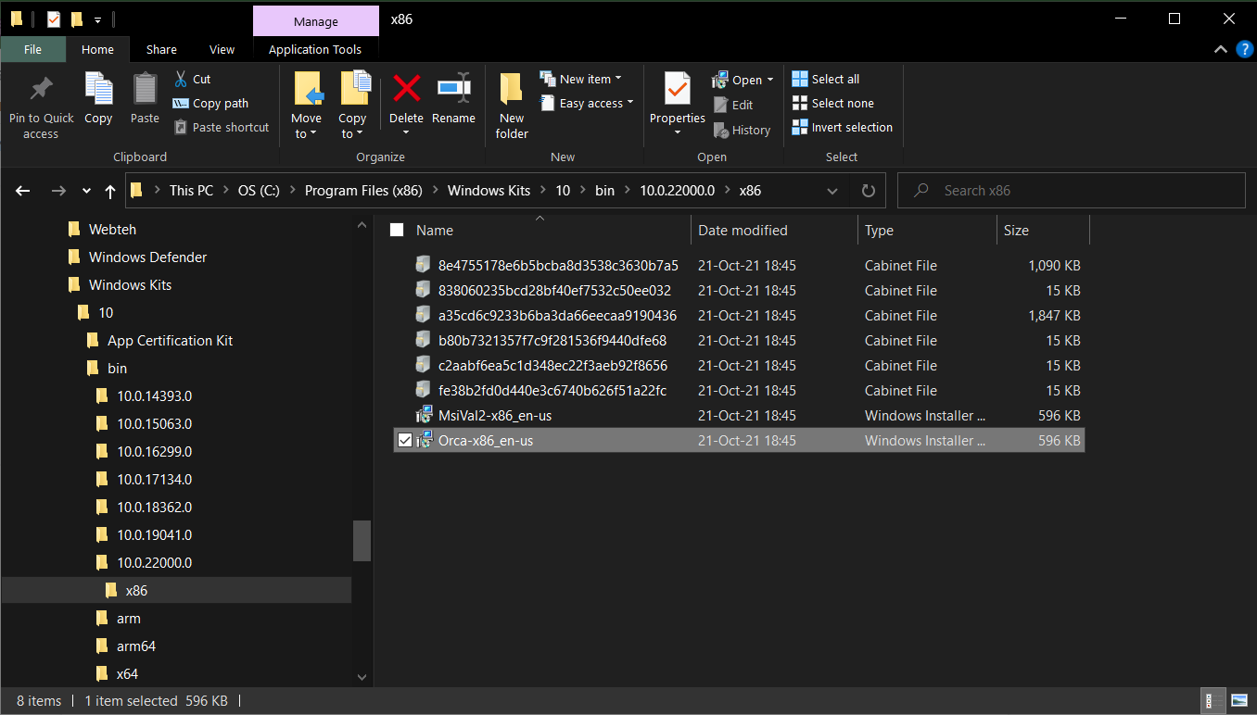Click the Delete red X icon
The height and width of the screenshot is (715, 1257).
pyautogui.click(x=406, y=89)
